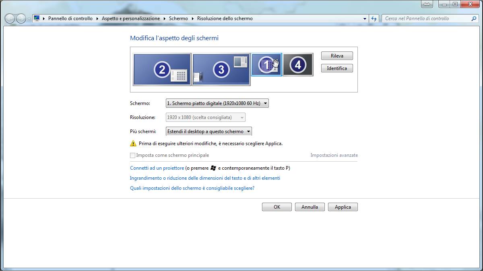This screenshot has height=271, width=483.
Task: Click the forward navigation arrow
Action: [x=21, y=18]
